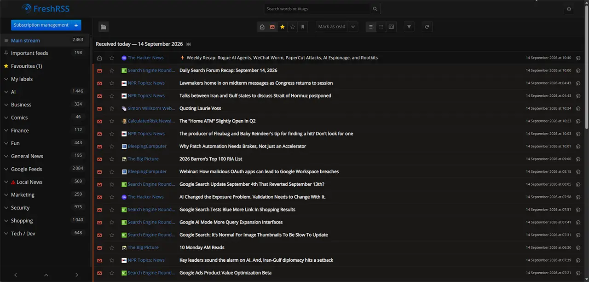Open external link for 10 Monday AM Reads
This screenshot has height=282, width=589.
tap(578, 248)
